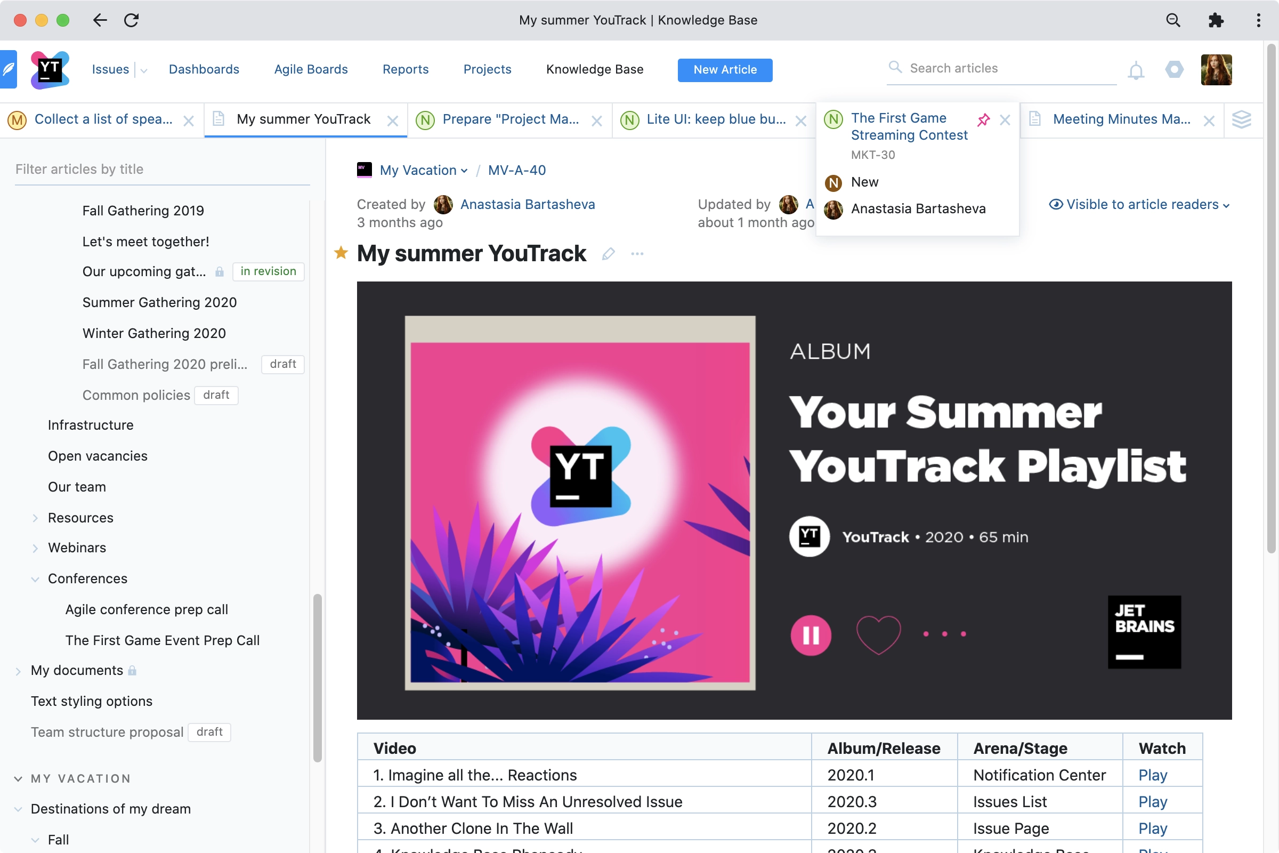Open the Text styling options article
Screen dimensions: 1279x853
click(x=91, y=701)
